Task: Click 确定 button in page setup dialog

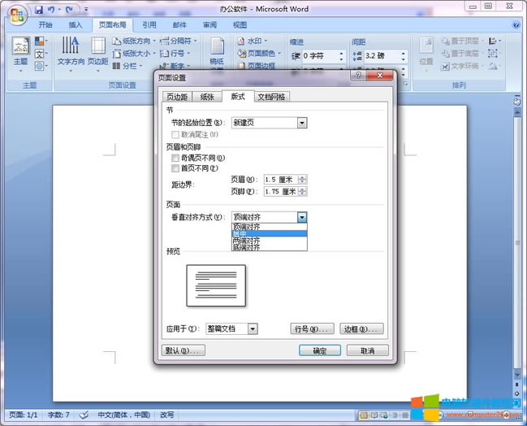Action: pos(320,350)
